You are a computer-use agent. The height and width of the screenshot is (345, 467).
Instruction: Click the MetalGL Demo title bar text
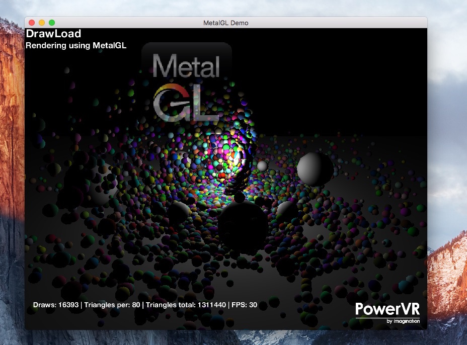pyautogui.click(x=226, y=23)
